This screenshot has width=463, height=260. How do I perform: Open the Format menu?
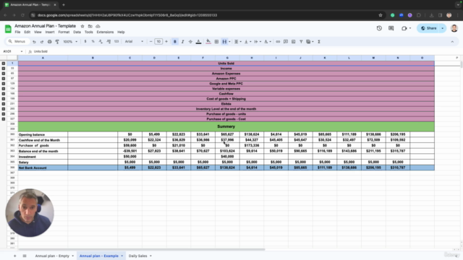click(x=64, y=32)
